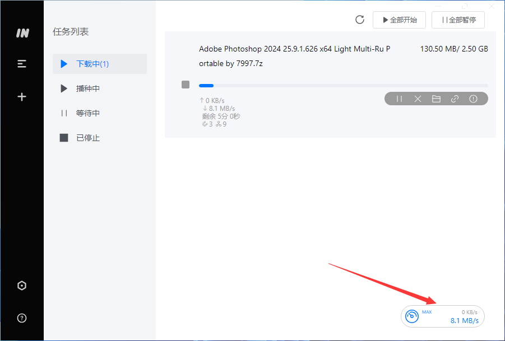Click the 0 KB/s upload speed in bottom widget
Image resolution: width=505 pixels, height=341 pixels.
click(470, 312)
